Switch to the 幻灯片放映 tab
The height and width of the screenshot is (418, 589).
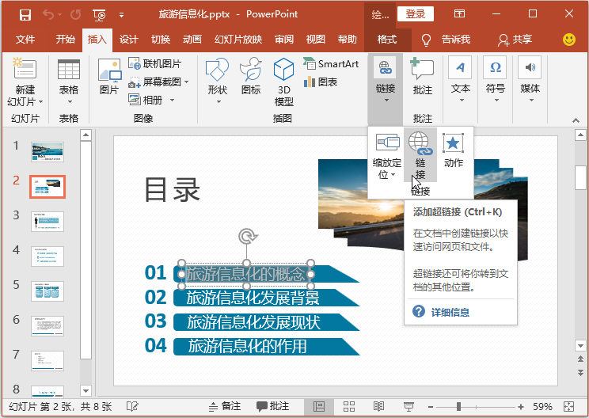[238, 40]
